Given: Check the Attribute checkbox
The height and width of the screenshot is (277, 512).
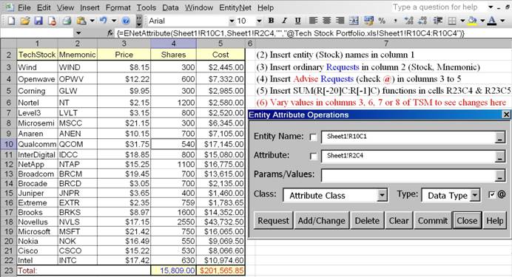Looking at the screenshot, I should (313, 157).
